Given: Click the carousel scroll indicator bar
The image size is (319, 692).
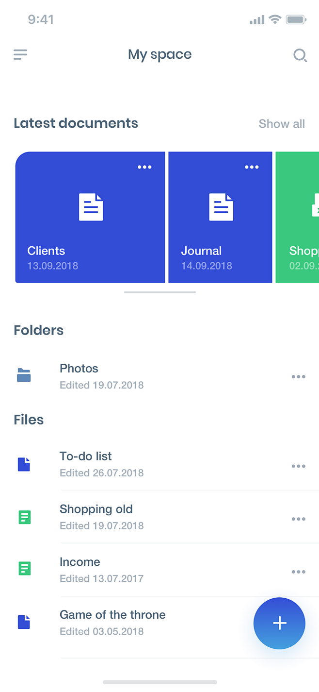Looking at the screenshot, I should point(159,292).
